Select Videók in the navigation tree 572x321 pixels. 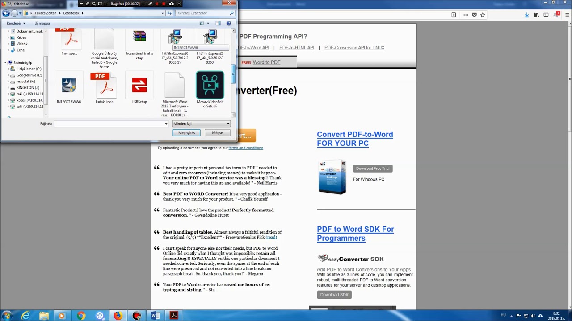point(22,44)
